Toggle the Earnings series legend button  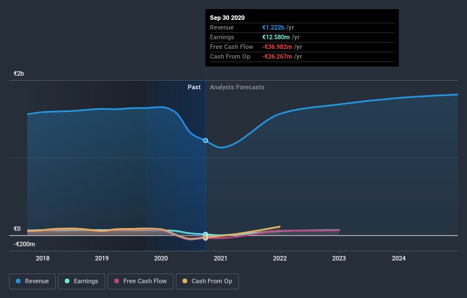coord(81,282)
